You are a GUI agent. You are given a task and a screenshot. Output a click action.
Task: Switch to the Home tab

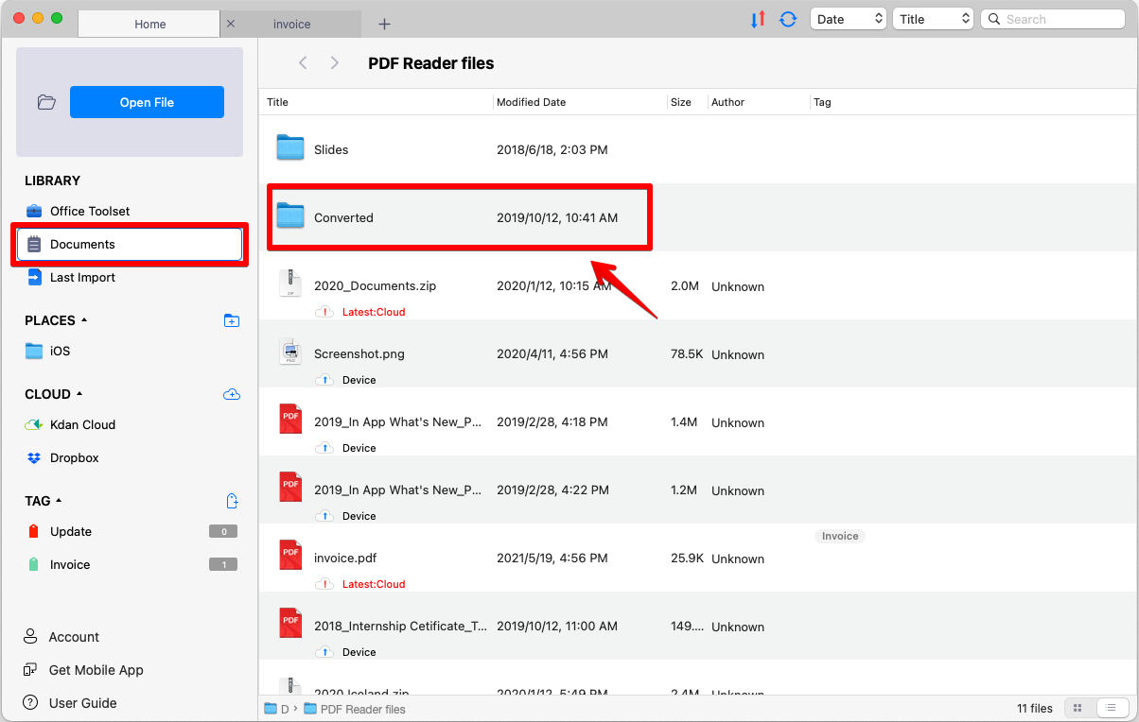coord(149,24)
